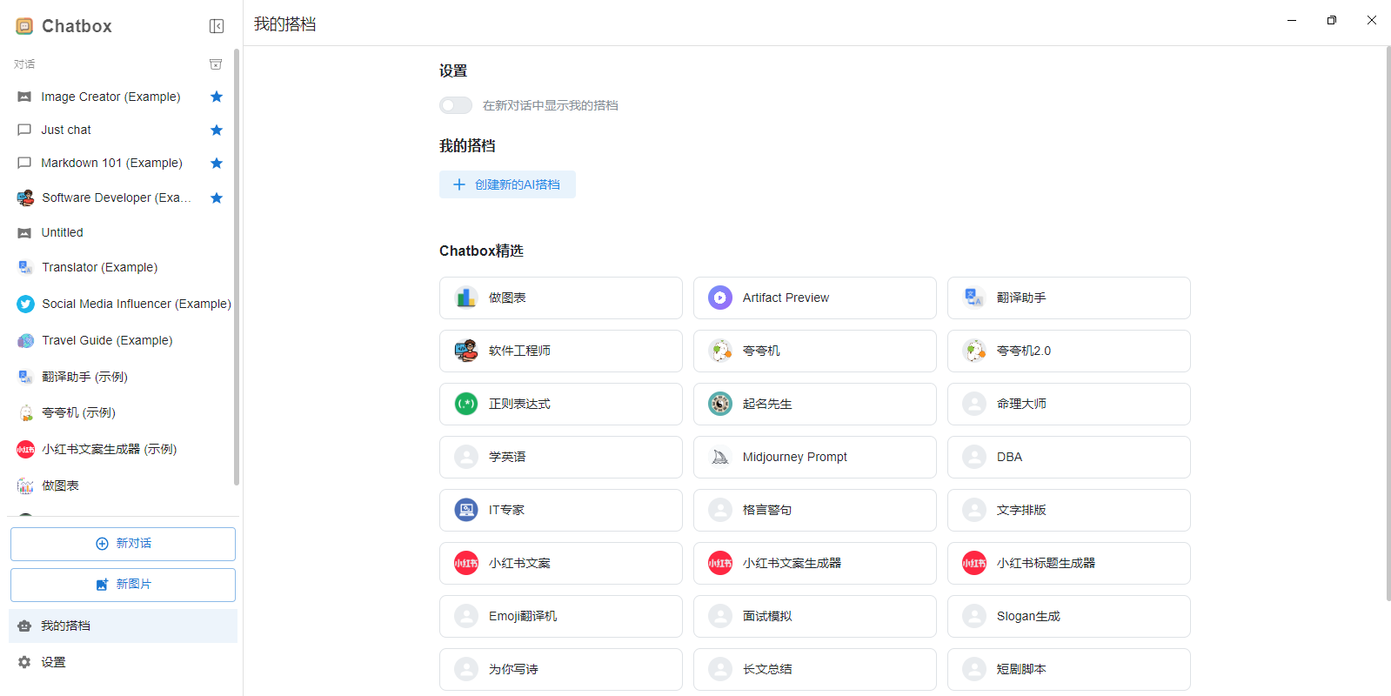Click the main page vertical scrollbar
Image resolution: width=1391 pixels, height=696 pixels.
pyautogui.click(x=1388, y=322)
